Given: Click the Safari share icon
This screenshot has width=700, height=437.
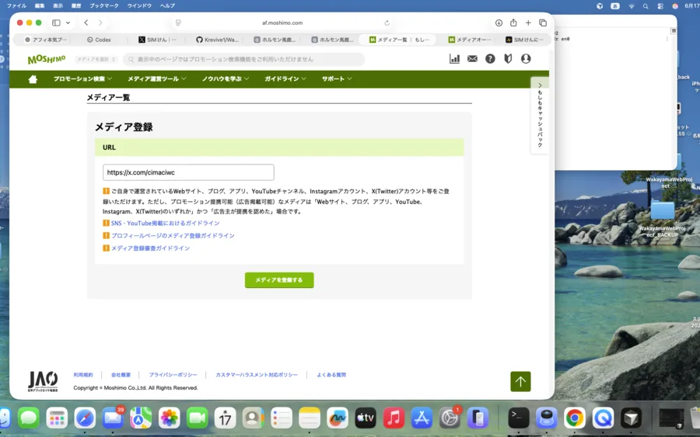Looking at the screenshot, I should pyautogui.click(x=513, y=23).
